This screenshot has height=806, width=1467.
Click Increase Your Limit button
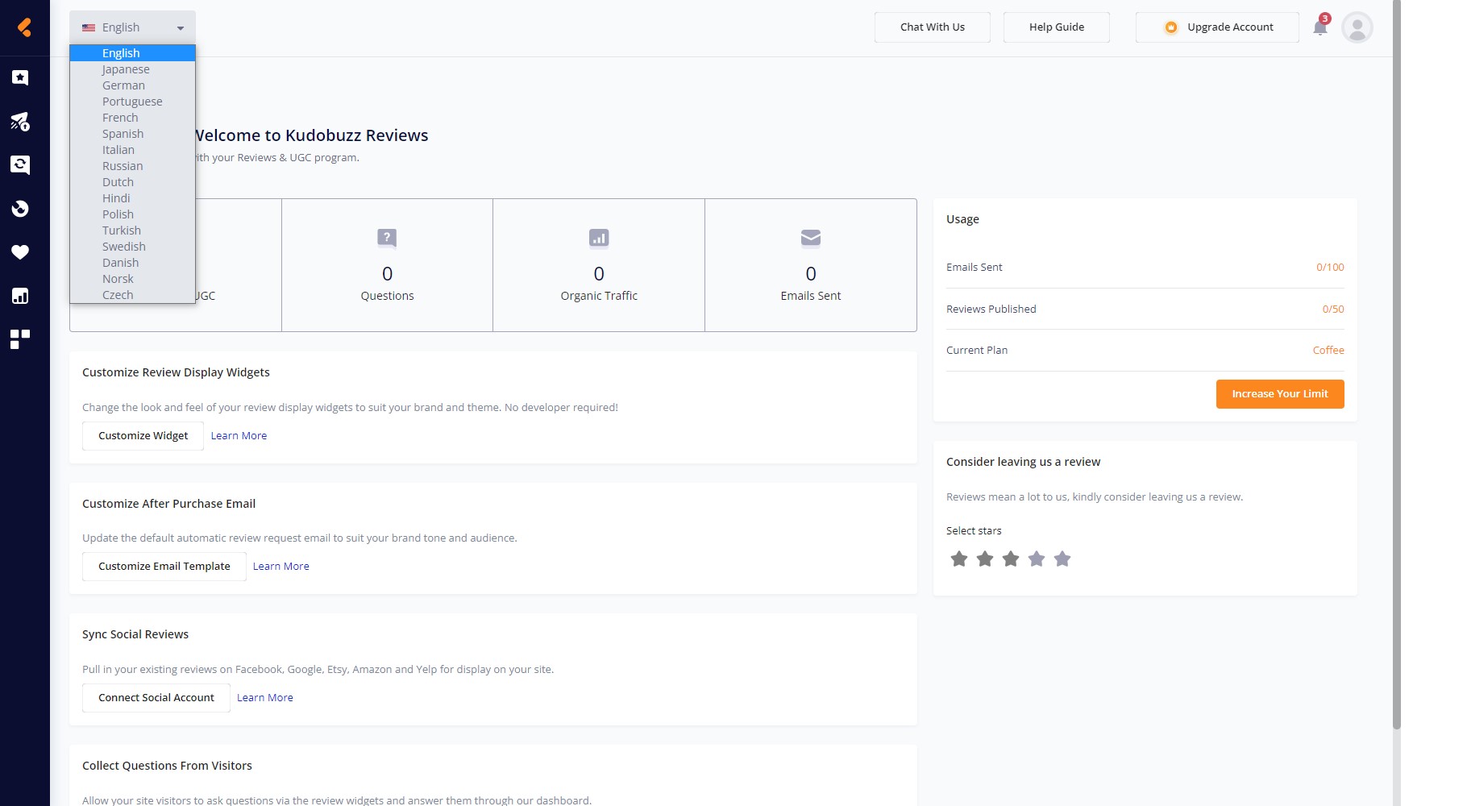point(1280,394)
